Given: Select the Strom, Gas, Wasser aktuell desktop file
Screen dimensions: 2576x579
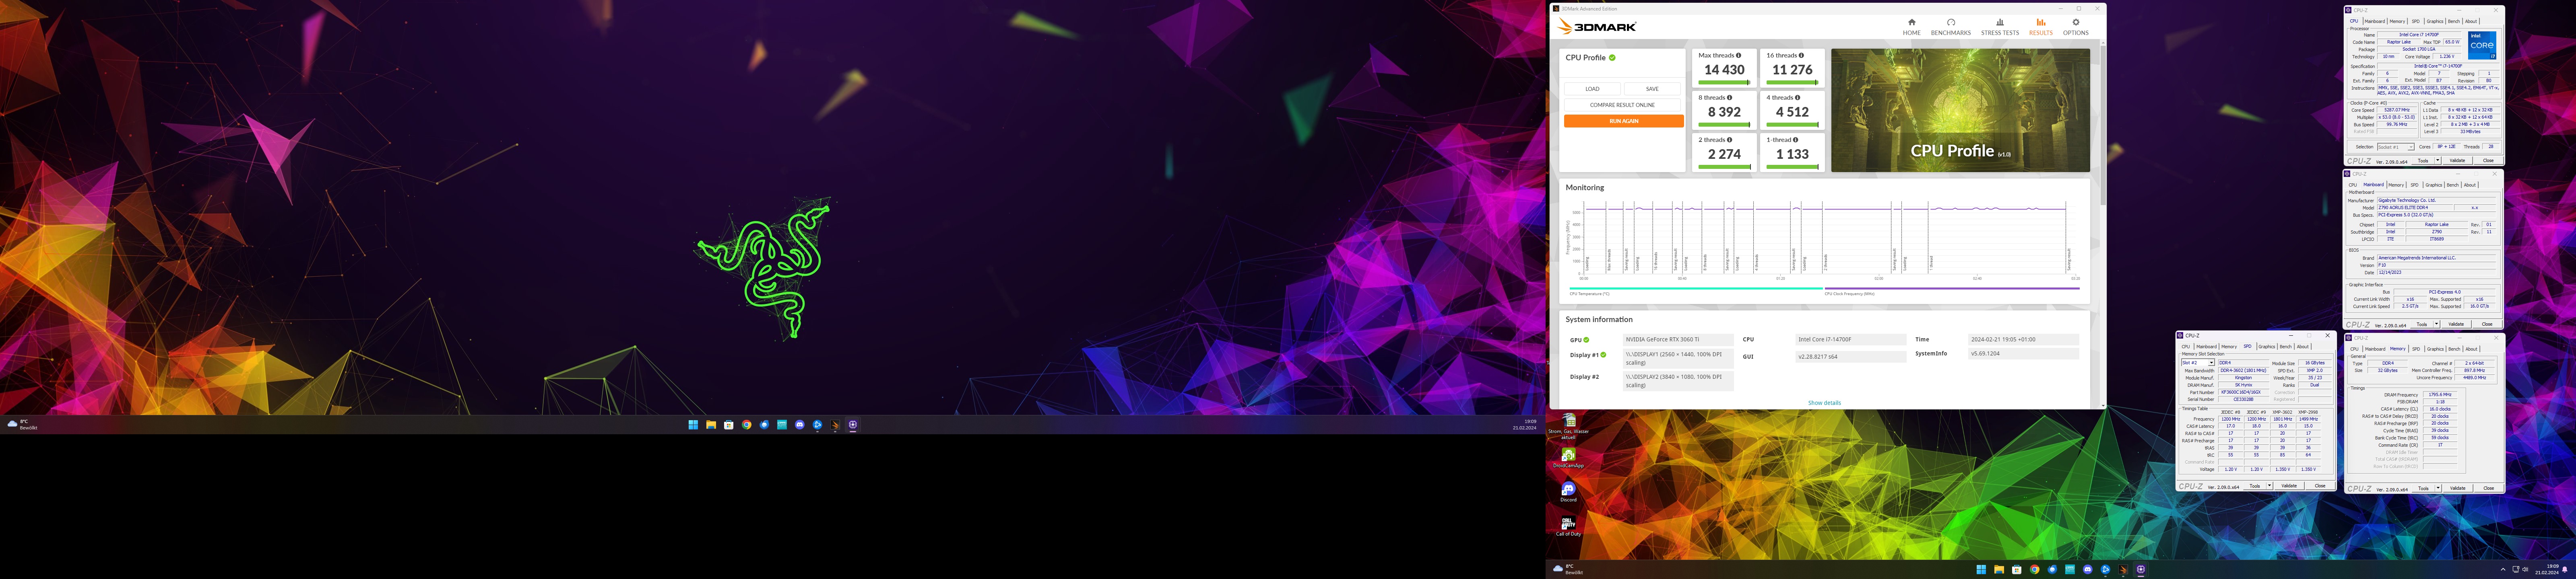Looking at the screenshot, I should pyautogui.click(x=1568, y=426).
